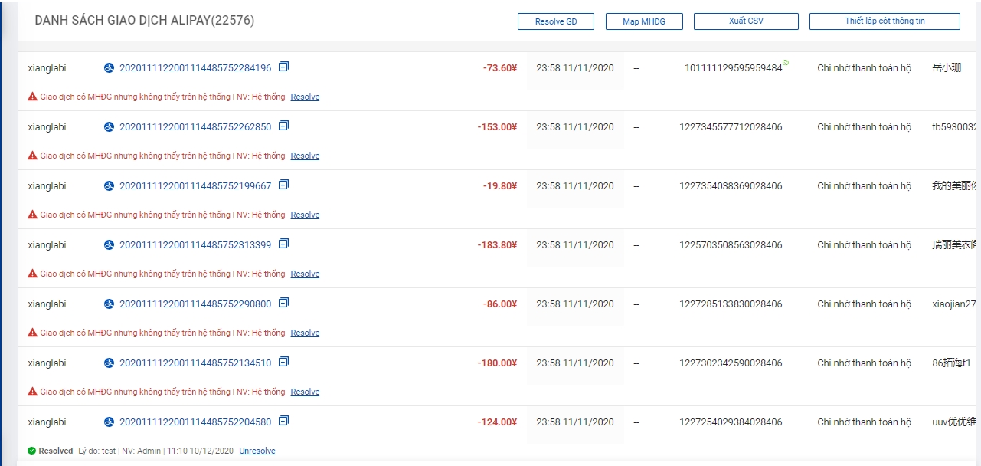Click the red warning triangle under the -180.00¥ row
This screenshot has width=981, height=466.
click(x=32, y=392)
